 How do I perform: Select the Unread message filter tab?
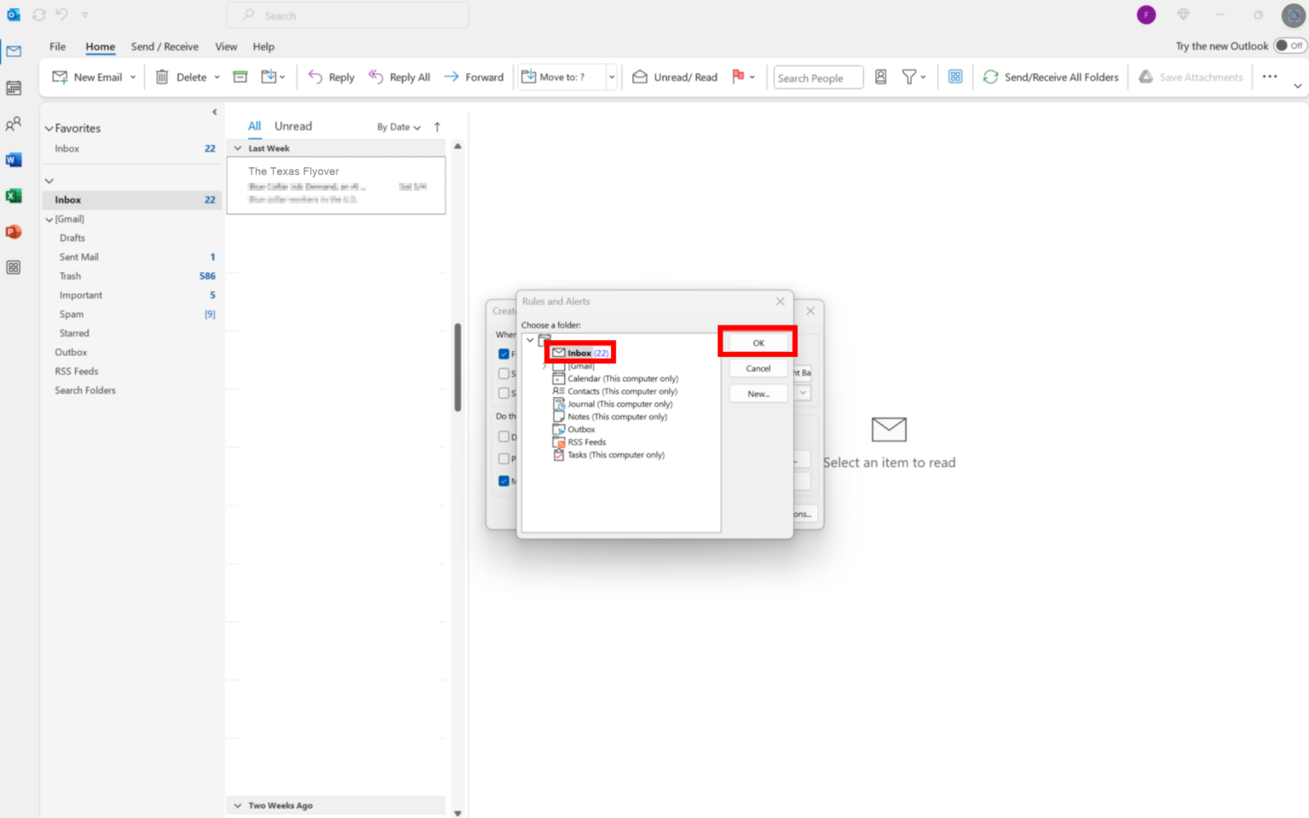point(292,125)
